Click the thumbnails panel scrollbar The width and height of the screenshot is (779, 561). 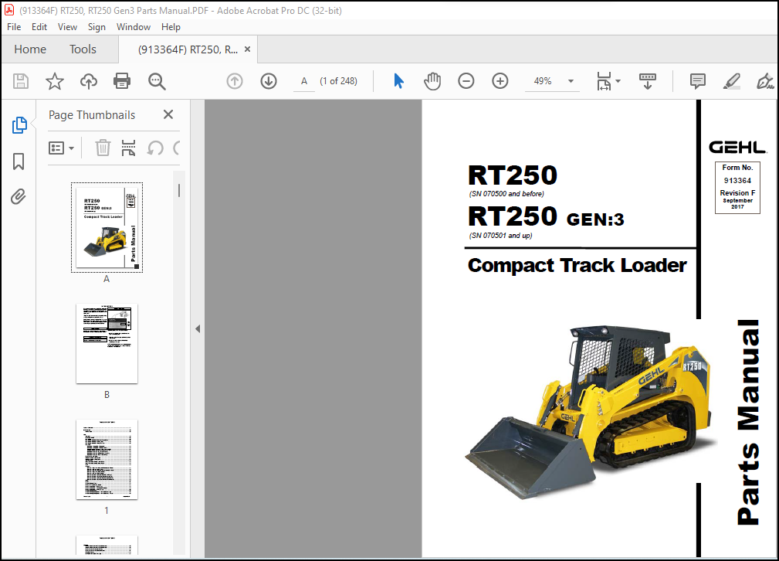(x=179, y=190)
